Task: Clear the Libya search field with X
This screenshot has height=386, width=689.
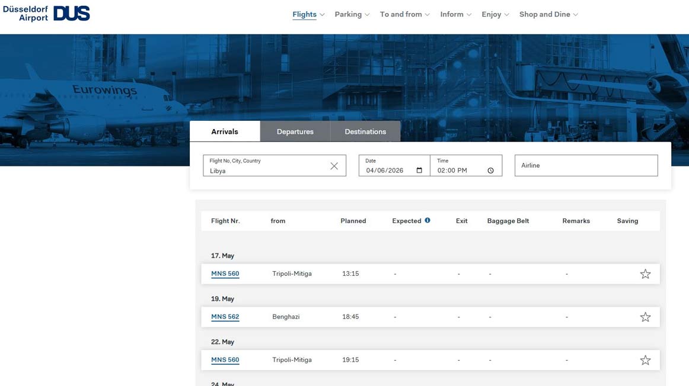Action: coord(334,166)
